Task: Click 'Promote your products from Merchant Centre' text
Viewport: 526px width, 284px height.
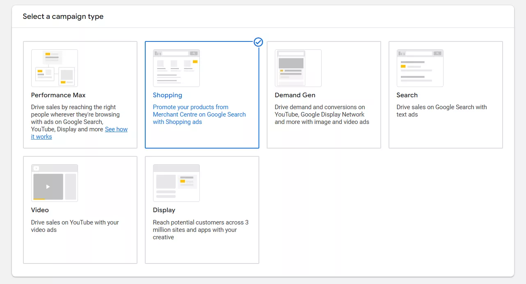Action: click(x=199, y=115)
